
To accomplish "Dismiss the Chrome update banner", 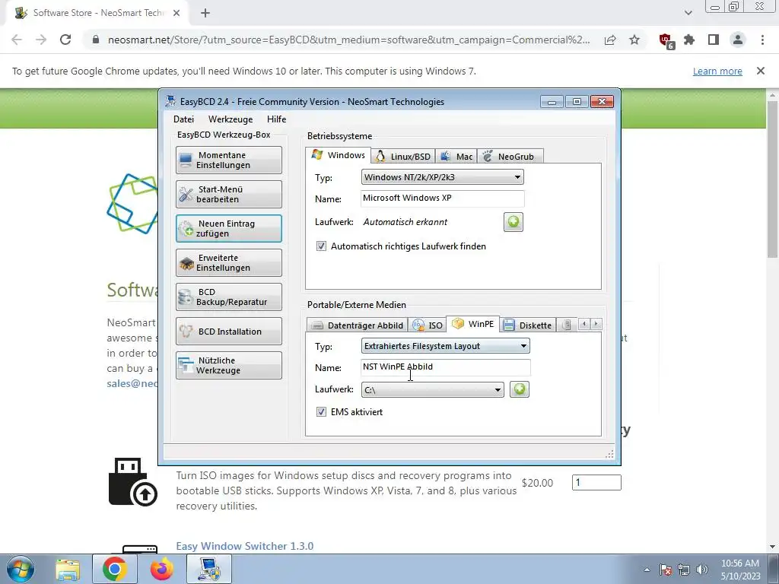I will click(x=761, y=71).
